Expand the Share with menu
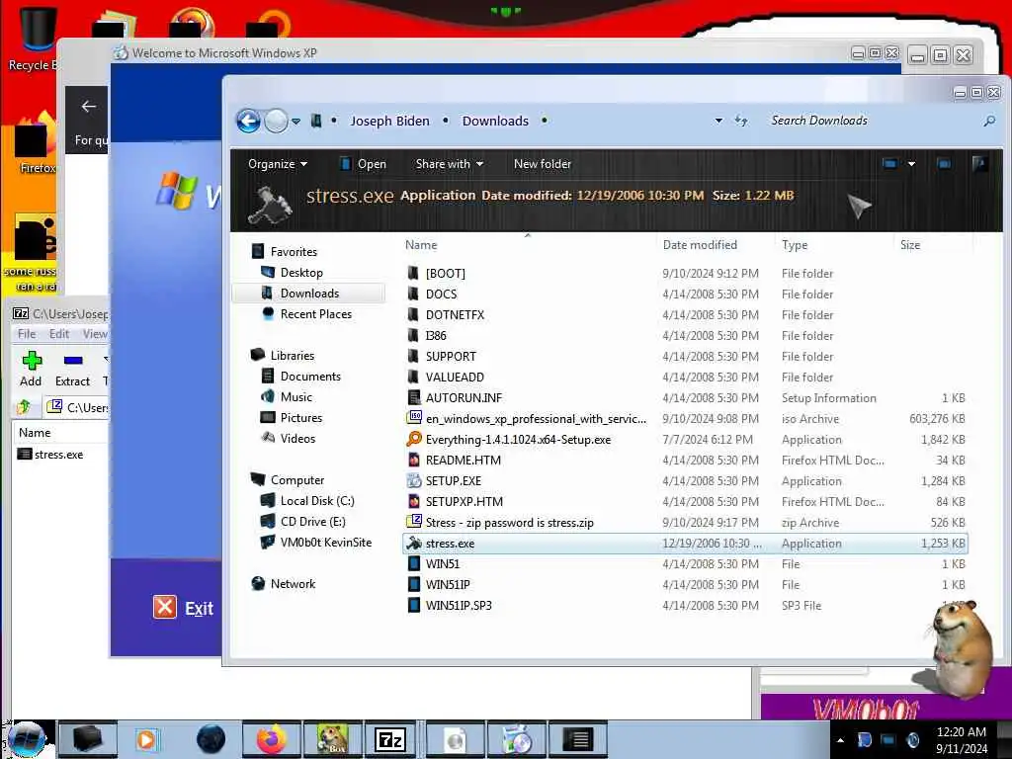Image resolution: width=1012 pixels, height=759 pixels. 450,164
